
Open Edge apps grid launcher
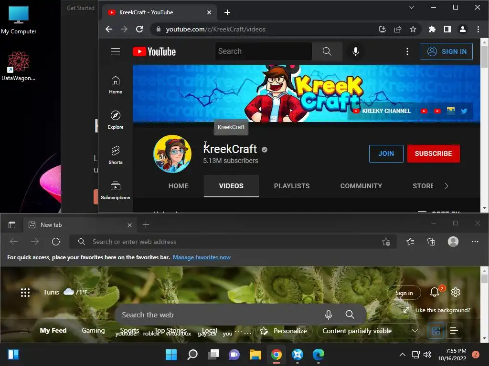click(x=25, y=292)
